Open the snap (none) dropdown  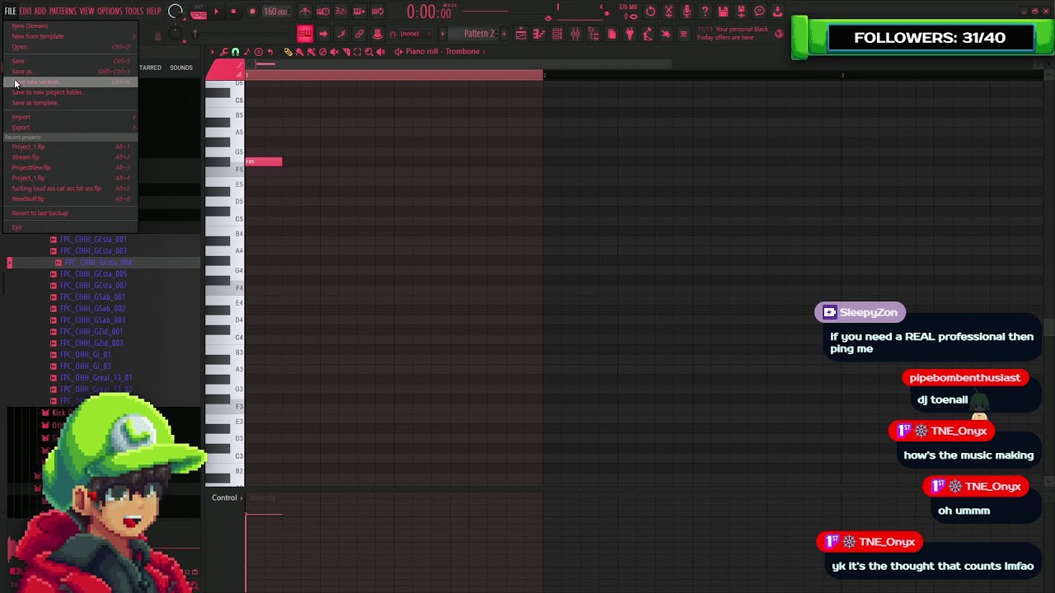pyautogui.click(x=415, y=34)
